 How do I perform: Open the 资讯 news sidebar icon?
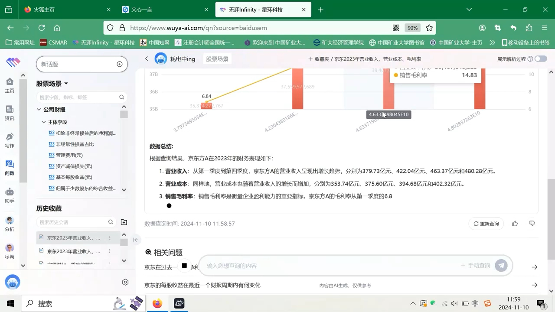point(10,113)
